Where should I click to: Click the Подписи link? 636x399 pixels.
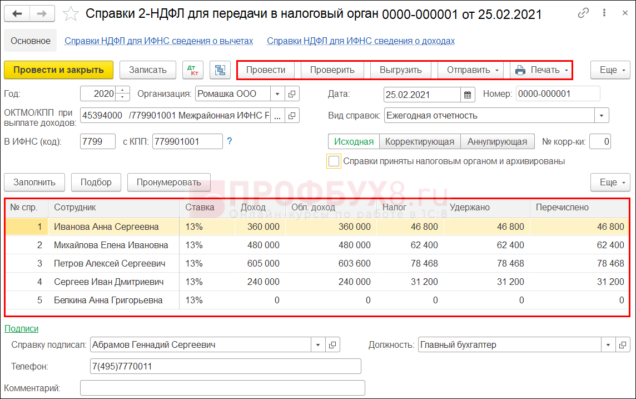tap(22, 329)
